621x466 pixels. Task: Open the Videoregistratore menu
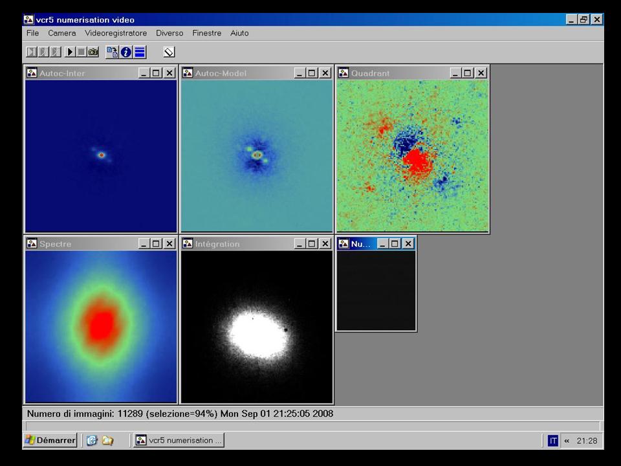point(116,33)
